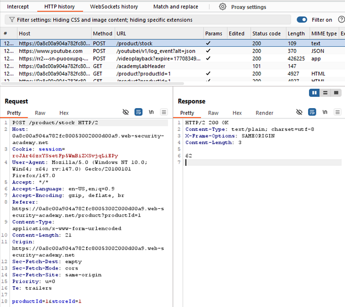The width and height of the screenshot is (345, 307).
Task: Switch Request view to Hex
Action: click(64, 113)
